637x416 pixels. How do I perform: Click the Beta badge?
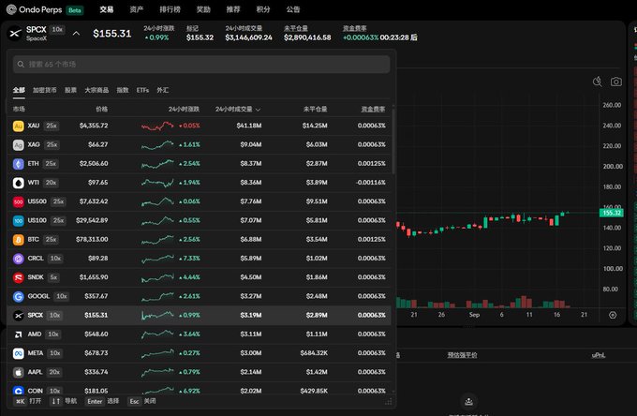pos(75,10)
